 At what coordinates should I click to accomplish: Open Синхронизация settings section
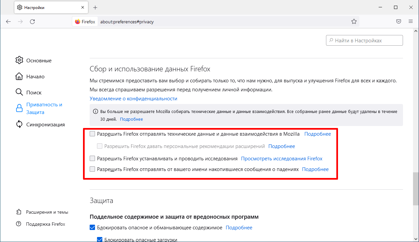45,125
